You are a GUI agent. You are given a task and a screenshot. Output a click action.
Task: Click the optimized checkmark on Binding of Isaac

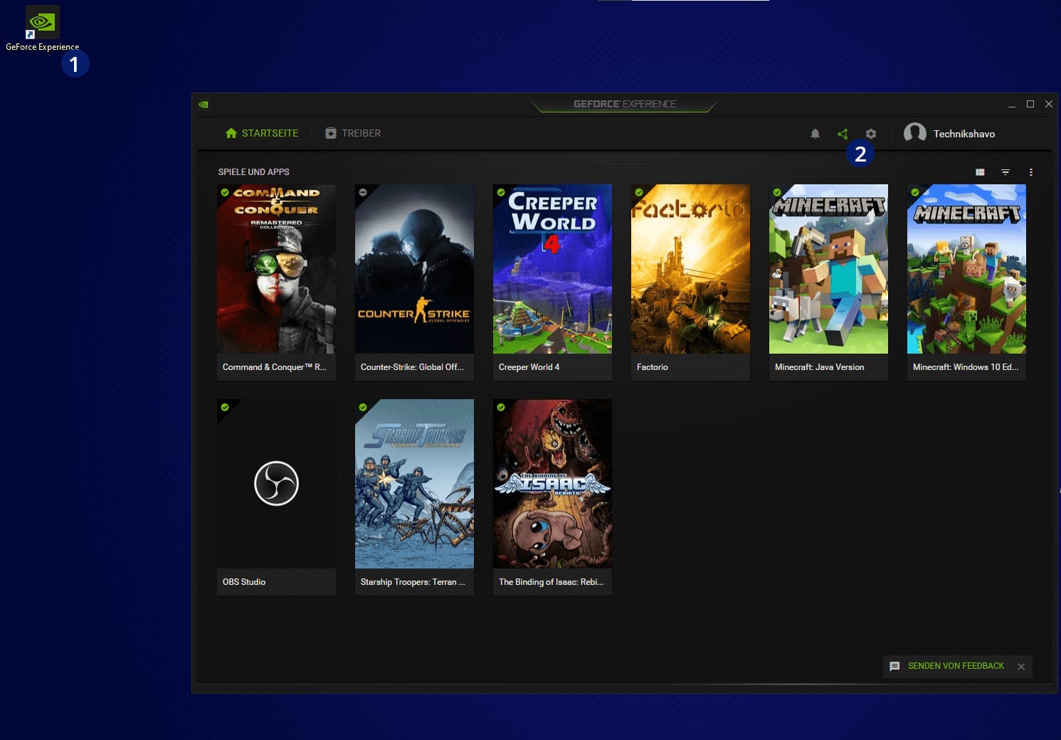point(501,408)
